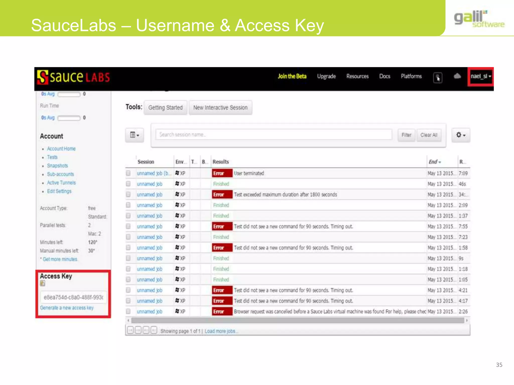Select checkbox for job with runtime 1:37
514x385 pixels.
click(128, 216)
